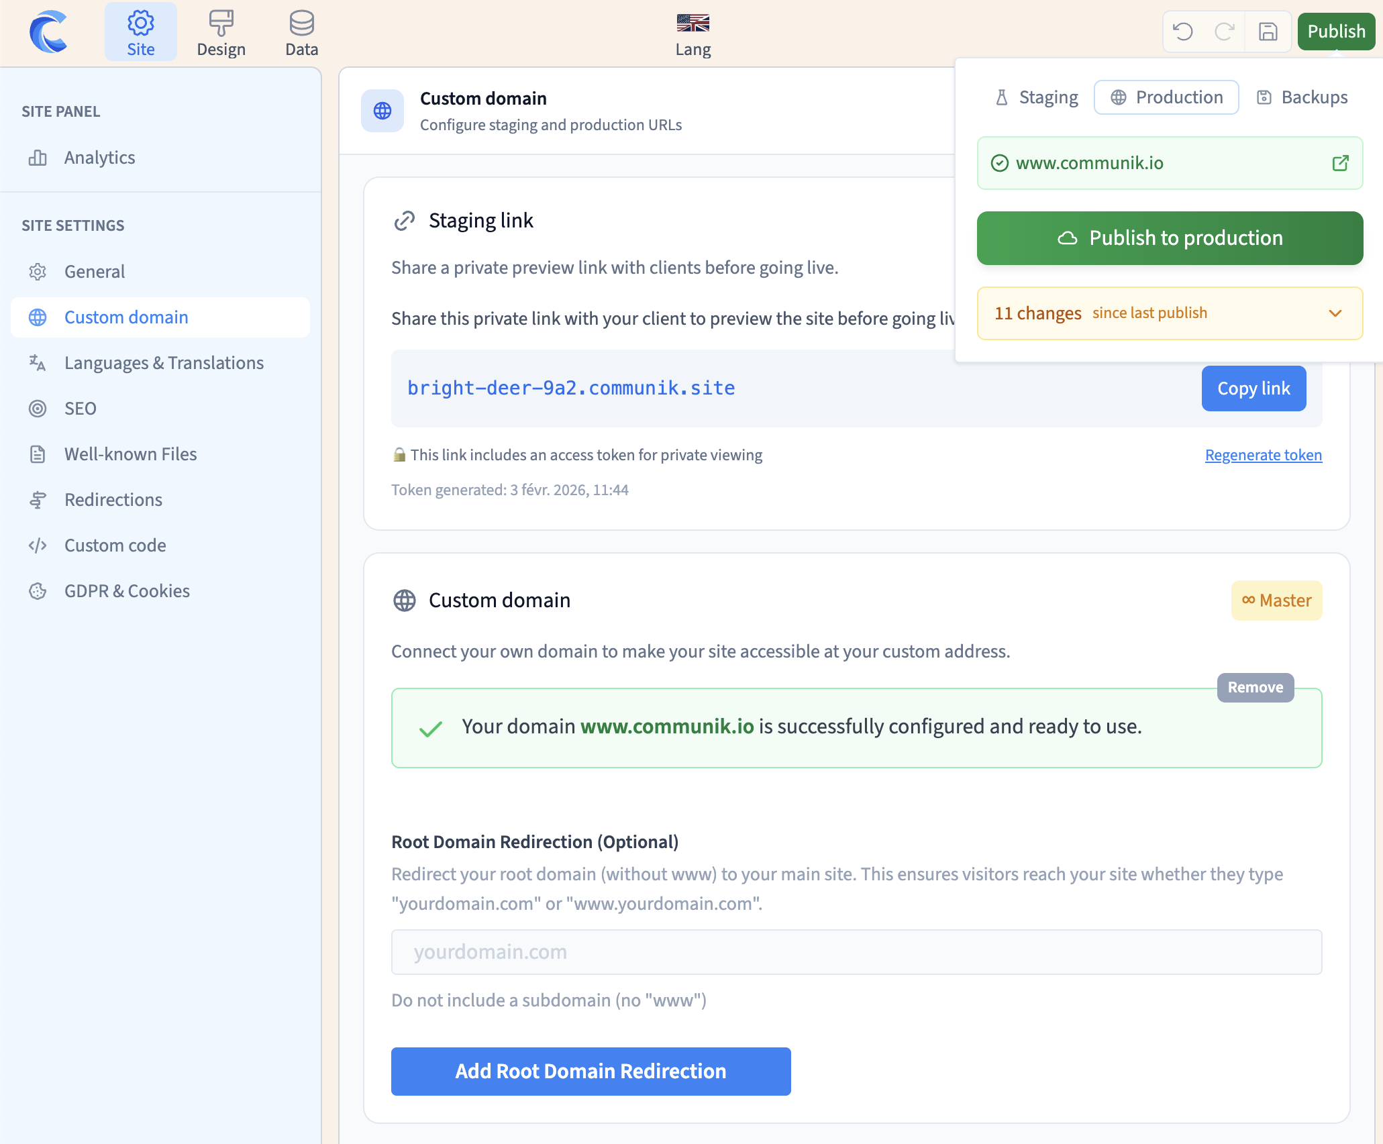Open the Lang flag selector
The height and width of the screenshot is (1144, 1383).
click(693, 34)
